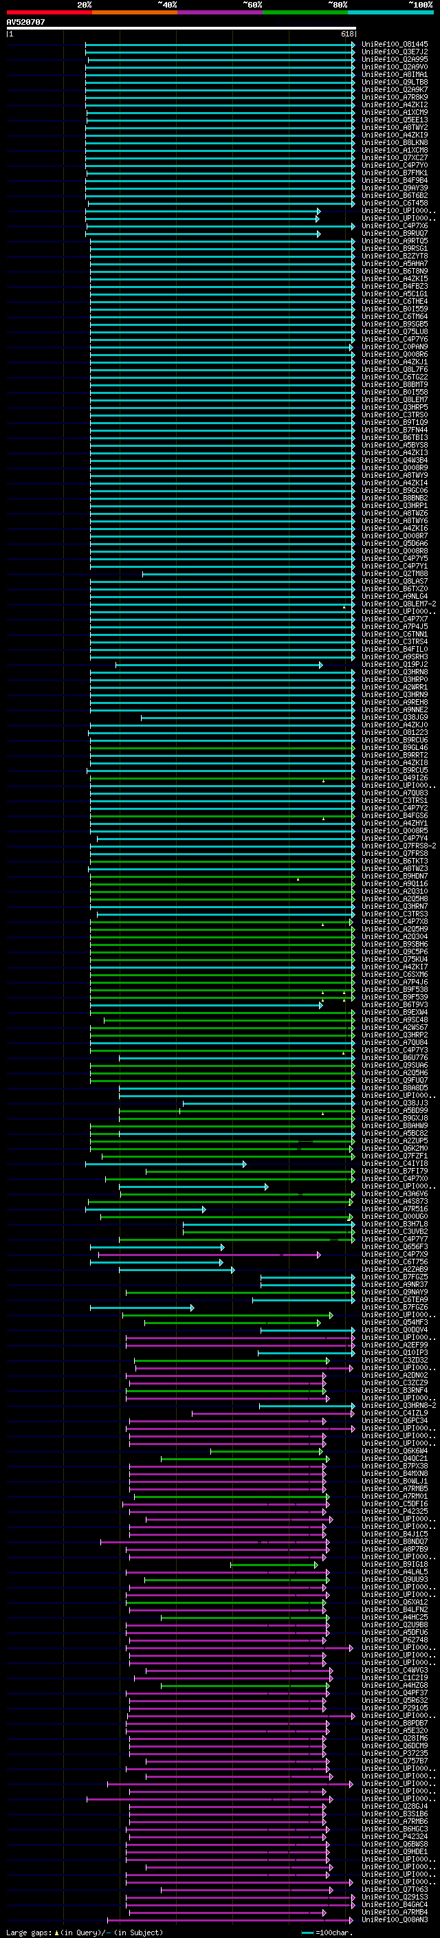The height and width of the screenshot is (1938, 440).
Task: Select the UniRef100_B3H7L8 label
Action: click(x=394, y=1224)
